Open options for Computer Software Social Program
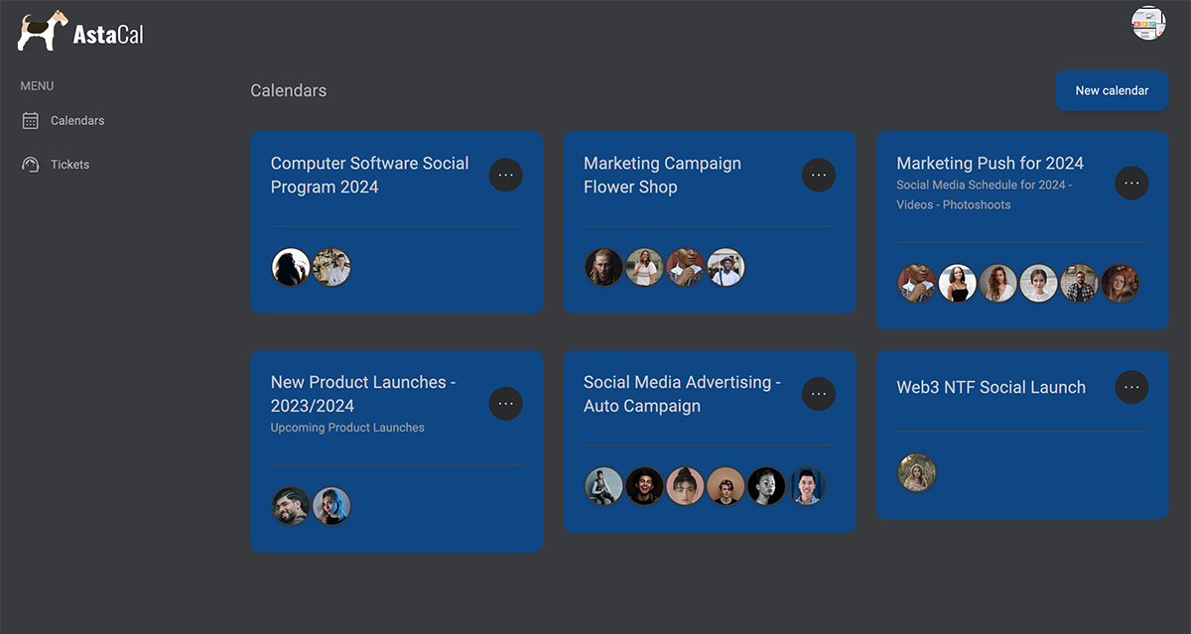The image size is (1191, 634). [505, 176]
